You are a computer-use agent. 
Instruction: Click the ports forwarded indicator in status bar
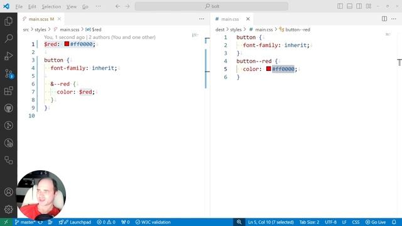tap(125, 222)
